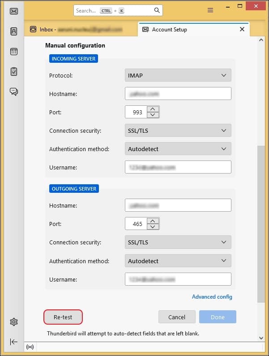This screenshot has width=269, height=356.
Task: Close the Account Setup tab
Action: click(242, 29)
